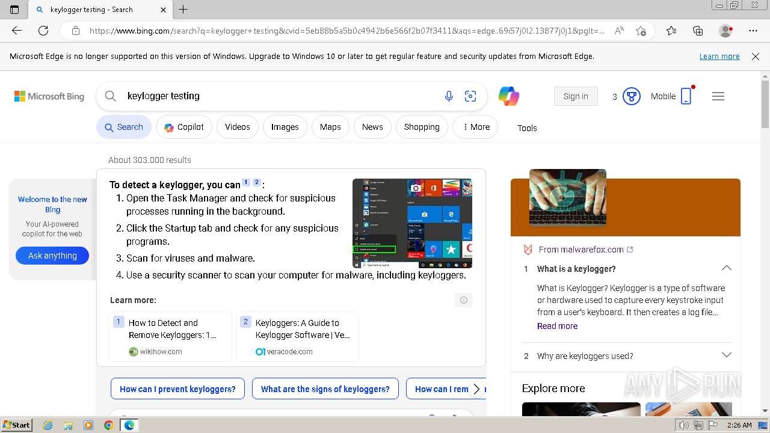770x433 pixels.
Task: Open veracode.com Keyloggers guide card
Action: pyautogui.click(x=297, y=337)
